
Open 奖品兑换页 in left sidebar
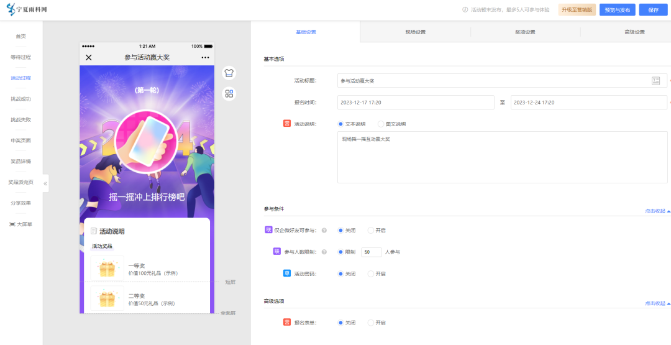point(21,182)
